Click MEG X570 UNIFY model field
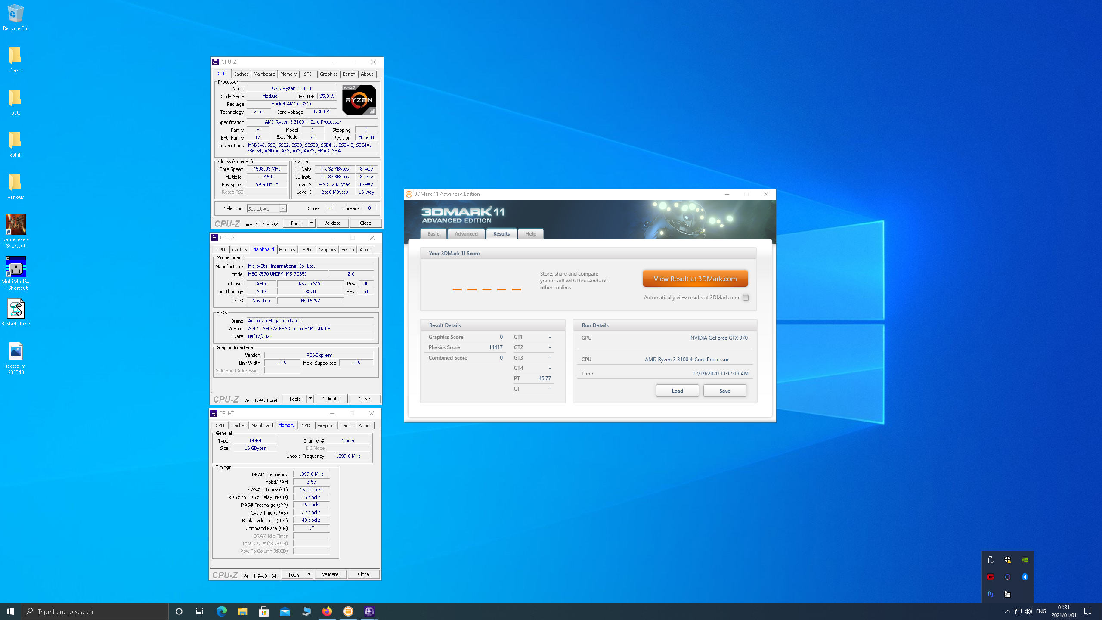The width and height of the screenshot is (1102, 620). click(287, 274)
